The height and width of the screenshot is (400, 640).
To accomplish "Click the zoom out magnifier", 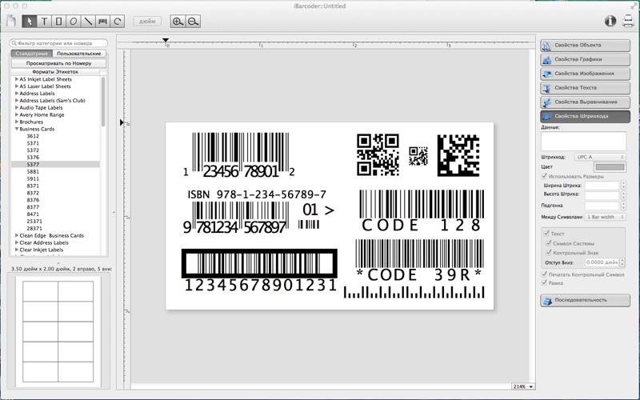I will [x=193, y=22].
